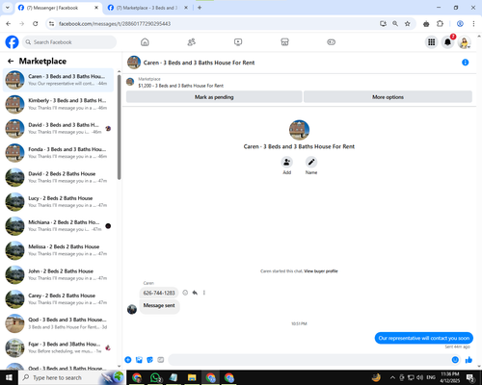Image resolution: width=482 pixels, height=385 pixels.
Task: Open more actions plus icon in composer
Action: pos(128,360)
